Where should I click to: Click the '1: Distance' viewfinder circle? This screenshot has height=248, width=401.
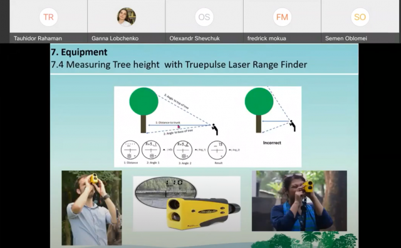[x=130, y=150]
